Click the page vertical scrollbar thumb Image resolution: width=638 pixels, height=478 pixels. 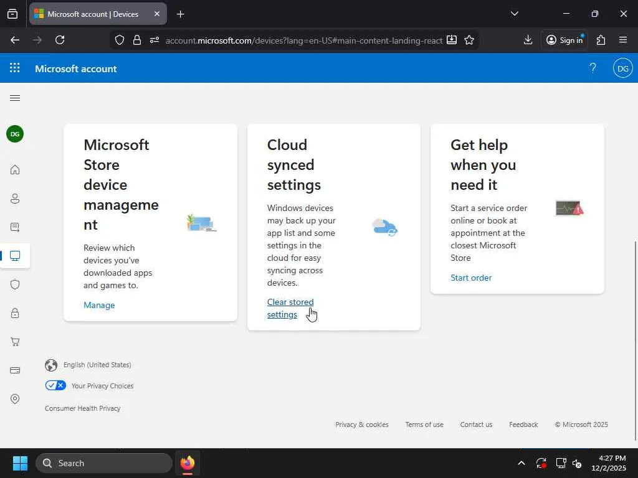635,340
